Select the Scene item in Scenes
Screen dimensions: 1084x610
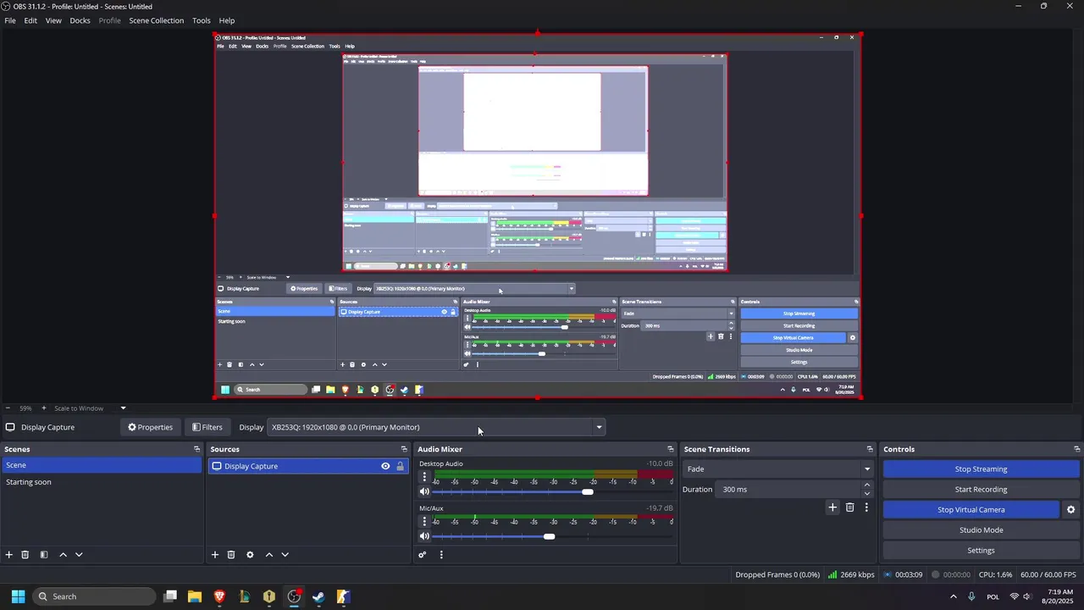tap(102, 466)
